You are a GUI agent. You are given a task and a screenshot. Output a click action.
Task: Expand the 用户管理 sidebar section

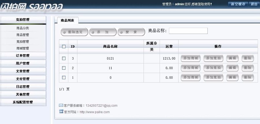pos(23,63)
